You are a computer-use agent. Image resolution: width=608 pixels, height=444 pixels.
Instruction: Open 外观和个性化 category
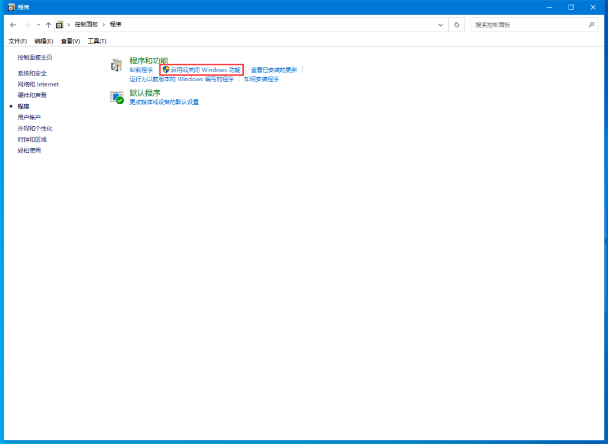(35, 128)
